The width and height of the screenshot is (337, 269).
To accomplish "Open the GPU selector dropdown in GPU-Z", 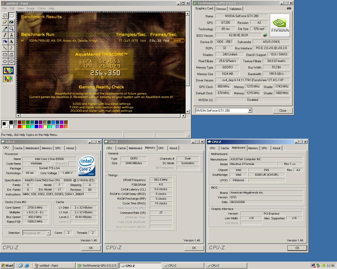I will (250, 111).
